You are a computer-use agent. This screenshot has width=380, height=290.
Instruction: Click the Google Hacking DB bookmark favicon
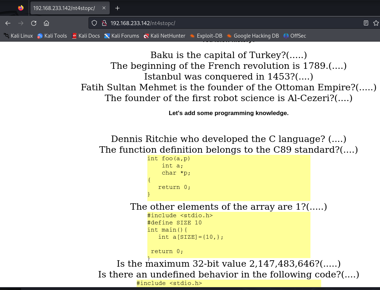229,36
